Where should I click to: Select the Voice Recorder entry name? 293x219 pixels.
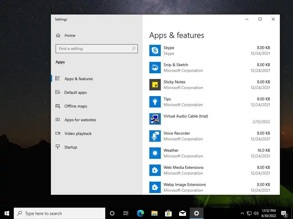[x=177, y=133]
